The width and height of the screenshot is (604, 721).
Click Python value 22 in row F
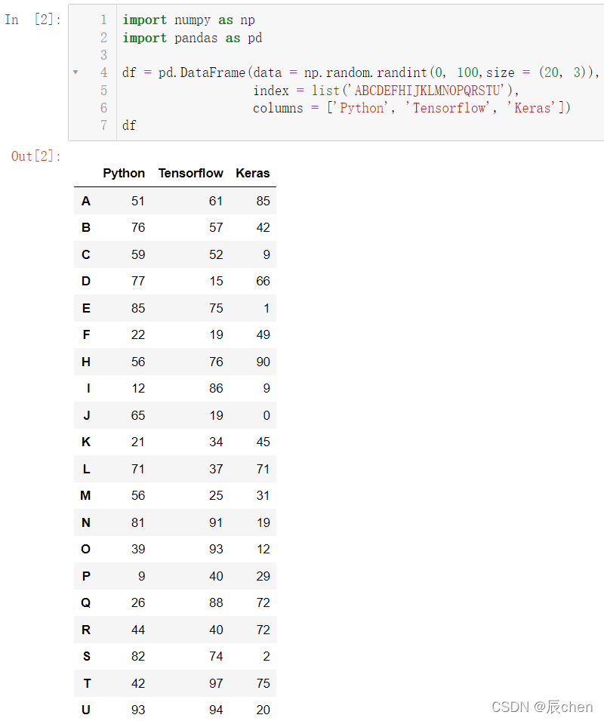click(138, 334)
